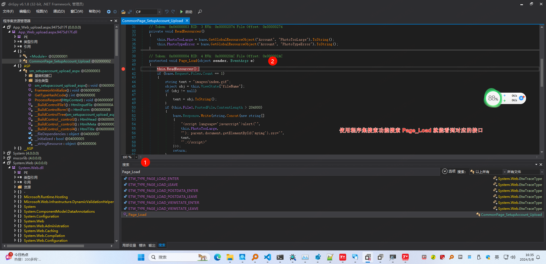Image resolution: width=546 pixels, height=264 pixels.
Task: Select the Page_Load search result
Action: pos(137,215)
